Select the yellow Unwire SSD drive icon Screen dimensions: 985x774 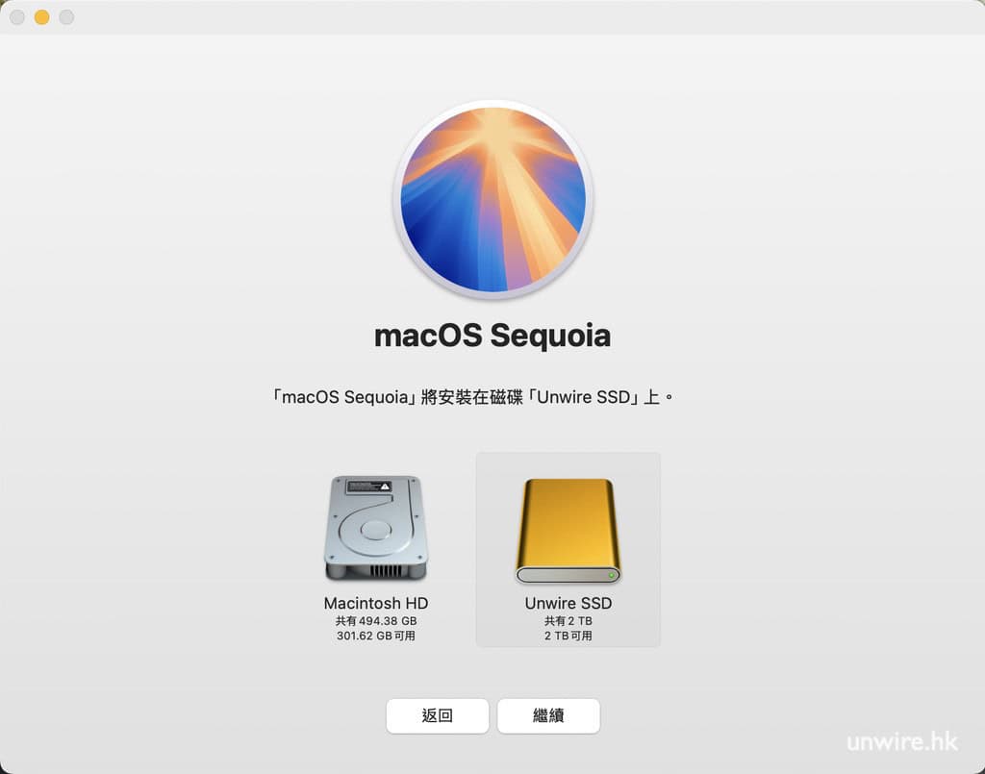[568, 531]
